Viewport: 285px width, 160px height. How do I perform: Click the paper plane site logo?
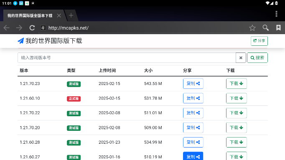tap(21, 41)
